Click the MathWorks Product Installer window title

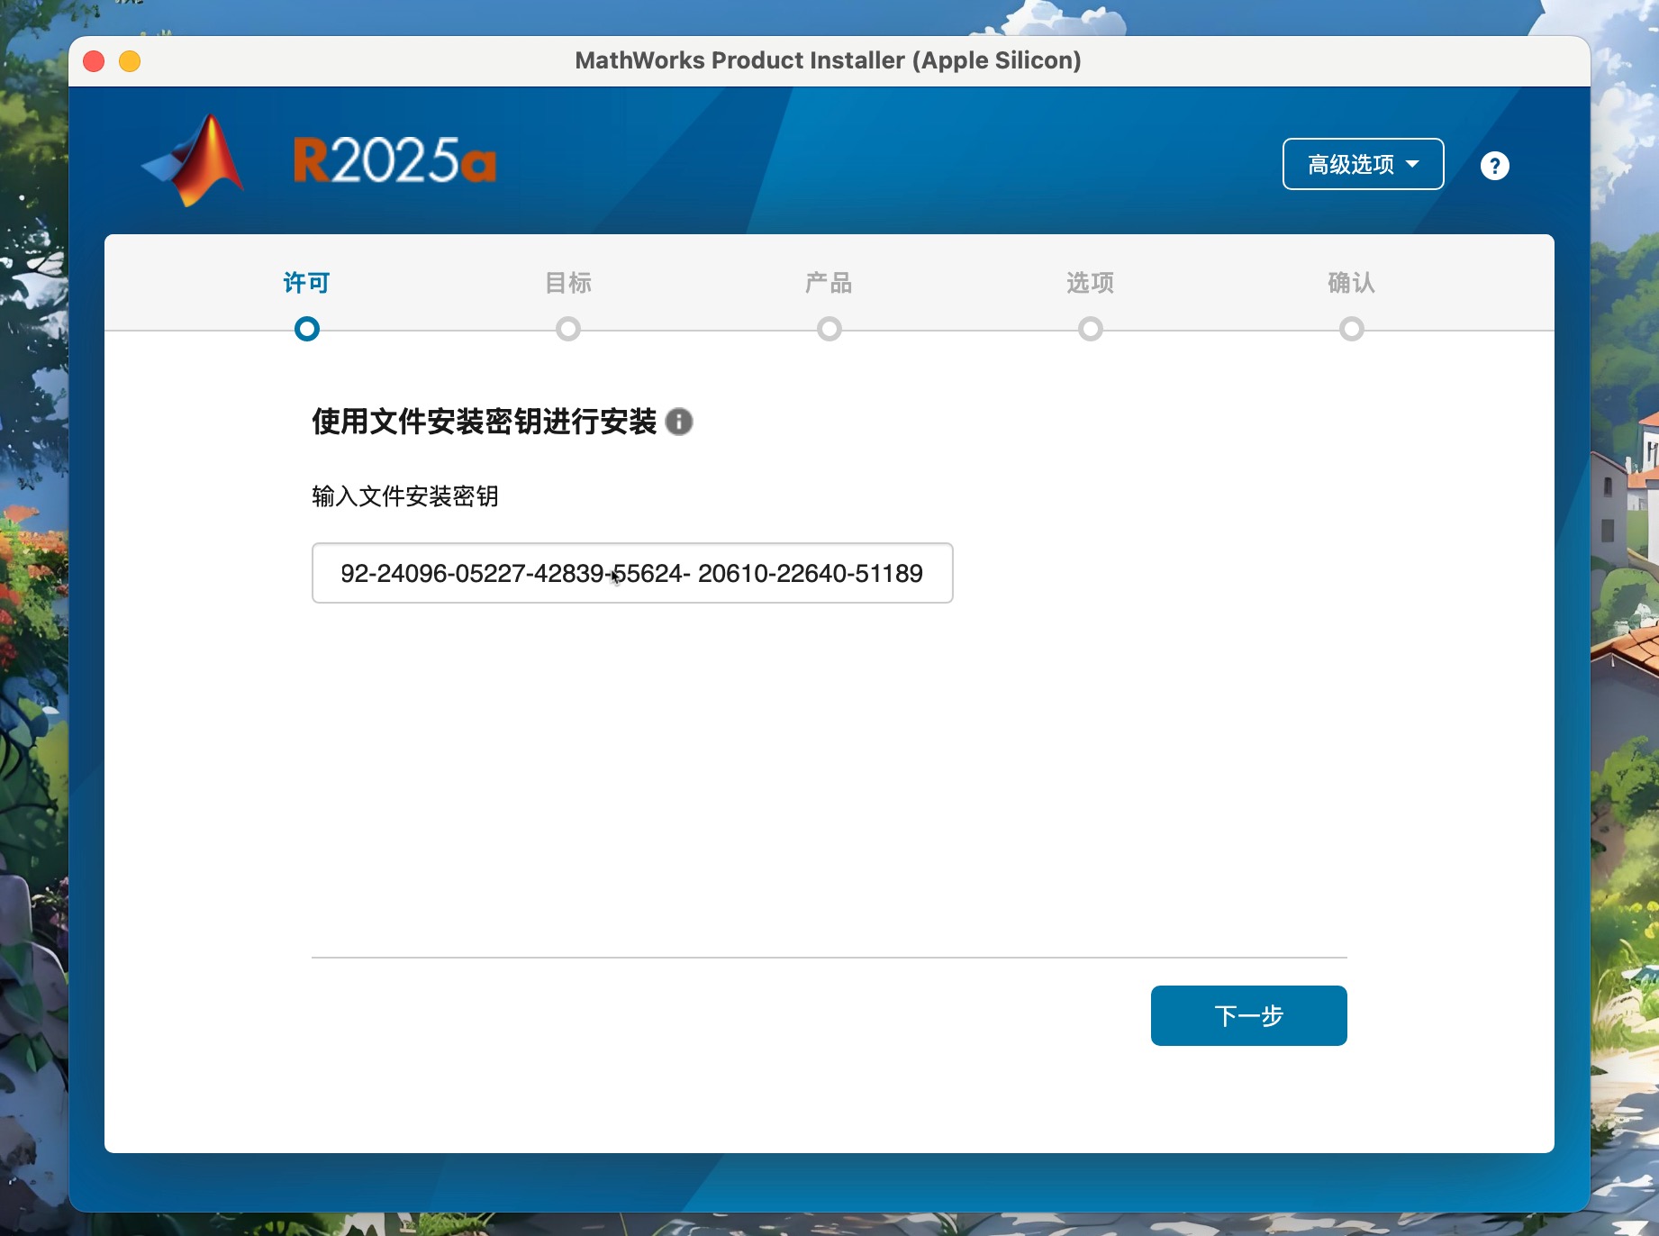point(828,60)
